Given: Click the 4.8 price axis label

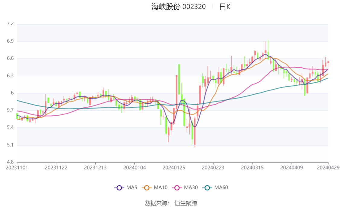Looking at the screenshot, I should coord(10,162).
